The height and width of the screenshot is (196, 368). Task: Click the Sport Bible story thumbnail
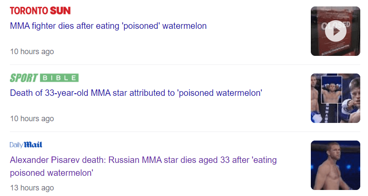[335, 98]
